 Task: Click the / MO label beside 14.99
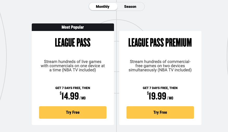[83, 98]
